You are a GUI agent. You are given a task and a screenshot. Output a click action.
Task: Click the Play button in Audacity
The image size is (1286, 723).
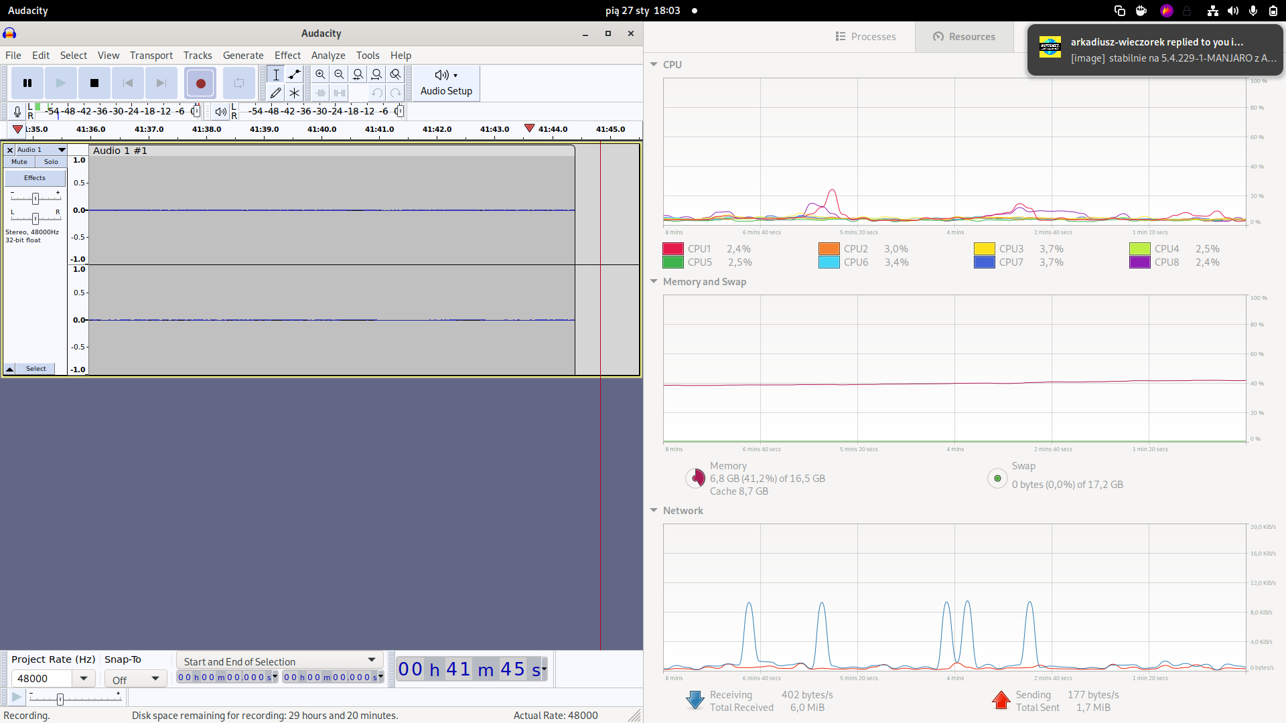pyautogui.click(x=61, y=83)
